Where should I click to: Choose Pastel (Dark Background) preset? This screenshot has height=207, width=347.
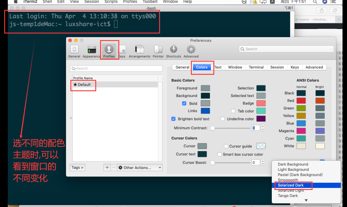[306, 175]
